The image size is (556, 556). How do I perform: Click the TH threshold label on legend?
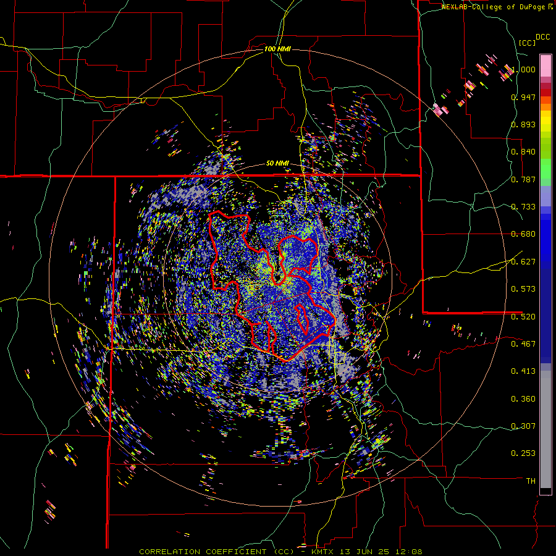[531, 481]
